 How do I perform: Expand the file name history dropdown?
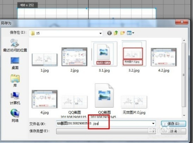(153, 124)
